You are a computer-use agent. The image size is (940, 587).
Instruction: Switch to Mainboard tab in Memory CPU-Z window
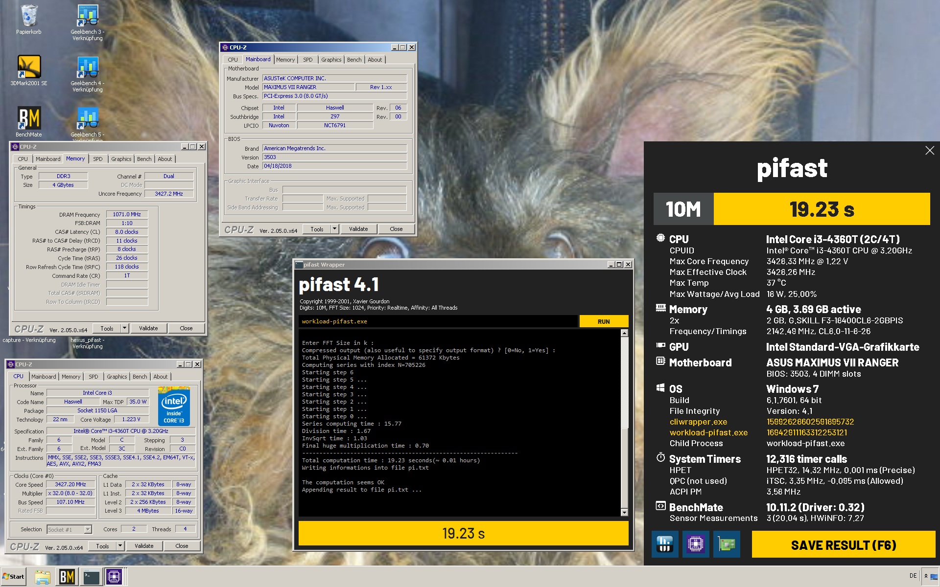[48, 159]
